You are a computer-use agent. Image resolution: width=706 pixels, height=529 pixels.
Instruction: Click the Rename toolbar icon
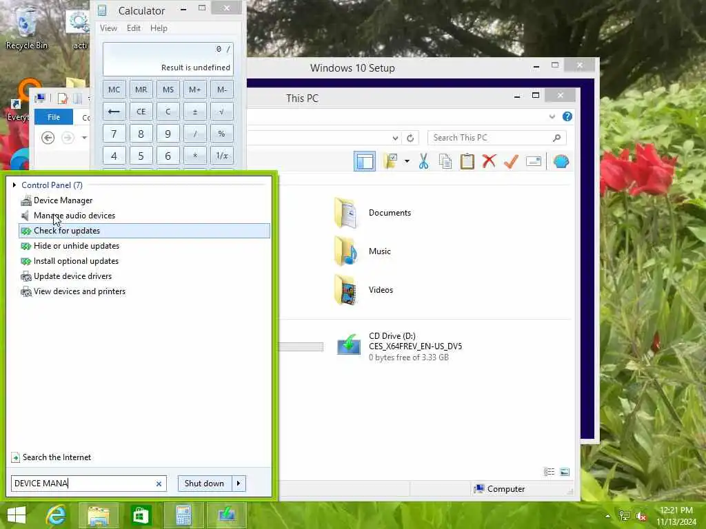click(x=534, y=161)
